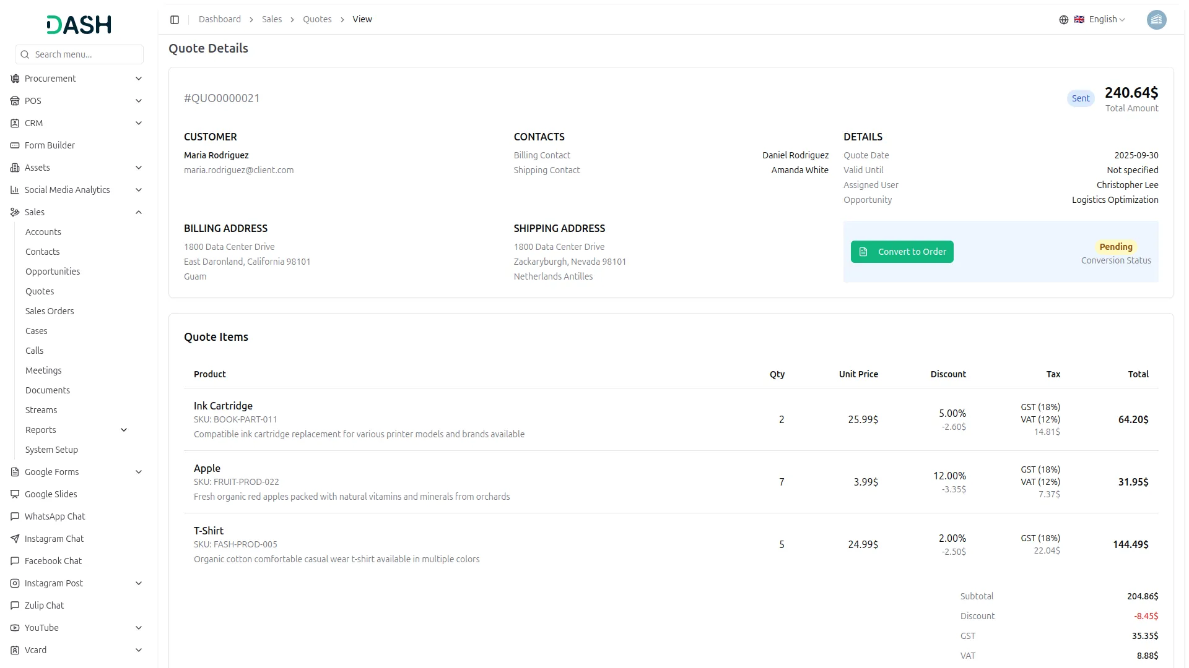Click the Sent status badge
Image resolution: width=1189 pixels, height=668 pixels.
click(x=1081, y=98)
